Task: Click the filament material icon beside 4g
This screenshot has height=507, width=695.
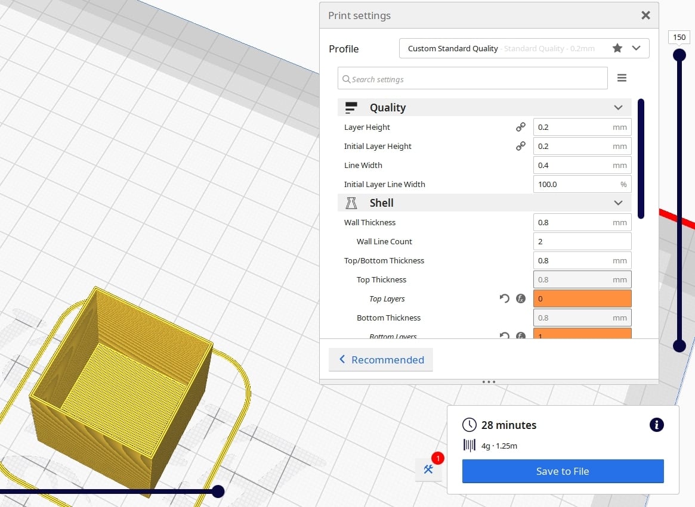Action: point(469,445)
